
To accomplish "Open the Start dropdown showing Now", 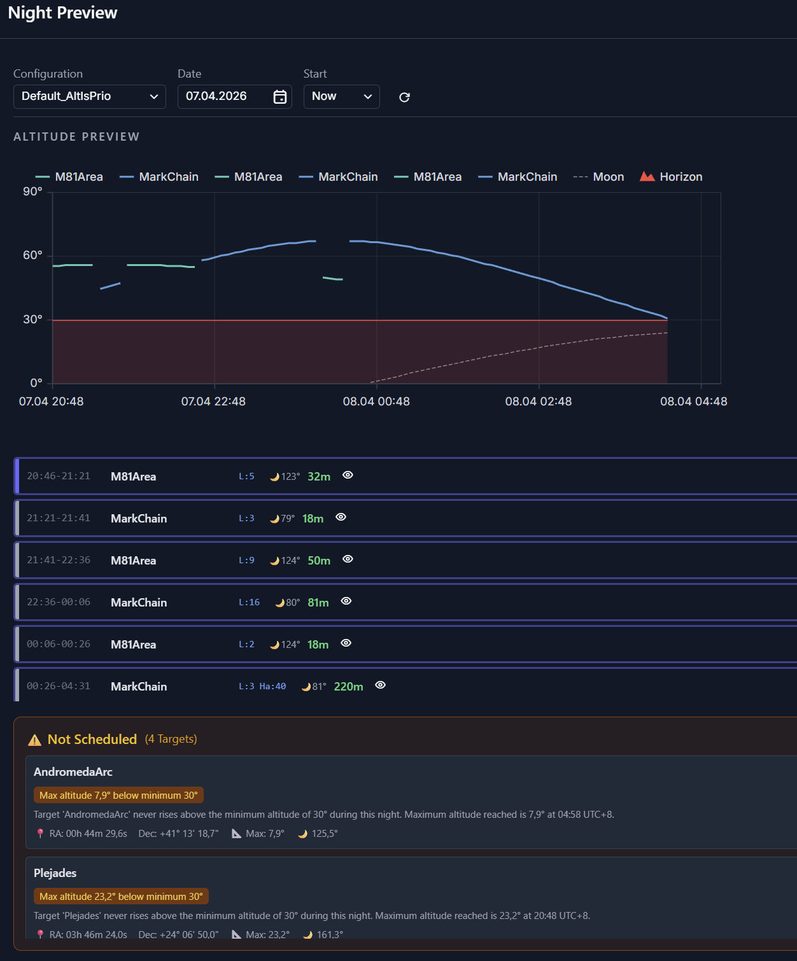I will tap(341, 97).
